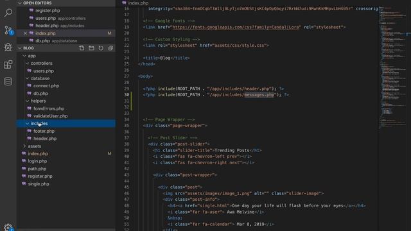
Task: Click "Awa Melvine" text on line 49
Action: coord(240,212)
